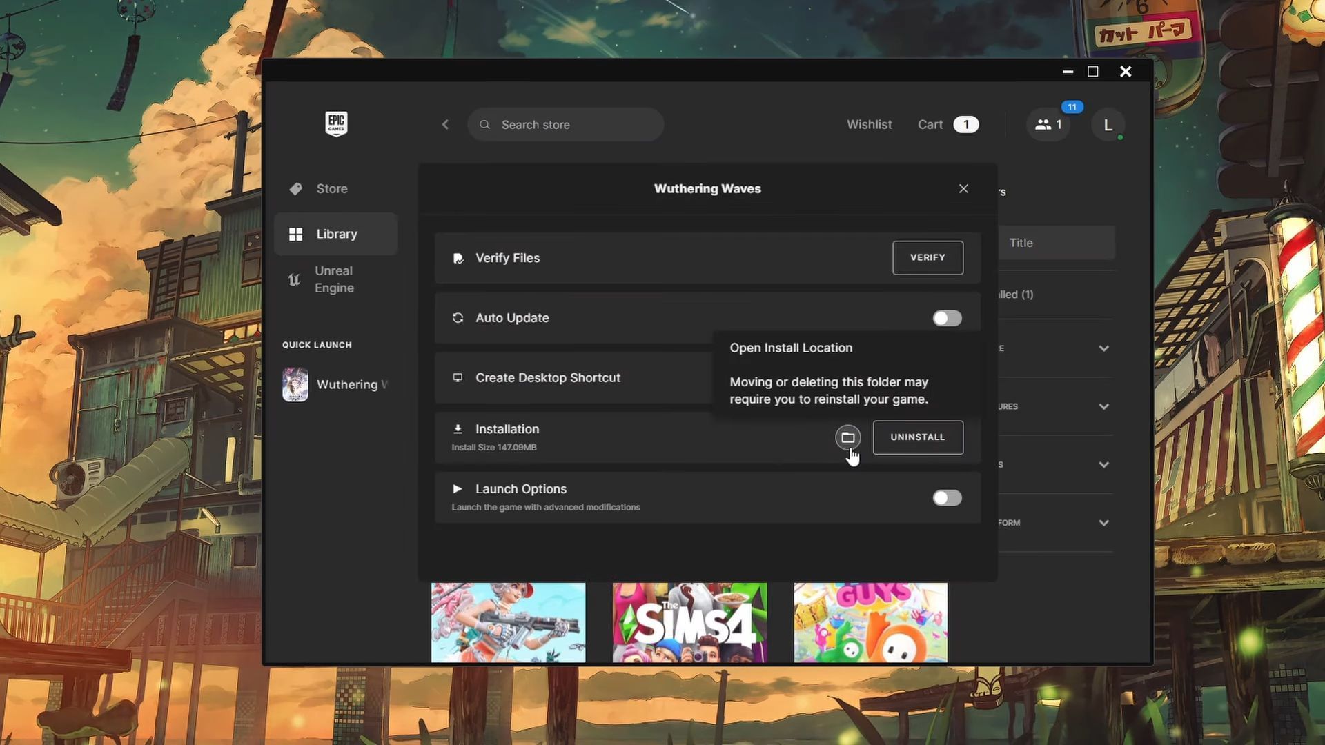Expand the filter section ending in FORM
This screenshot has width=1325, height=745.
(1056, 523)
